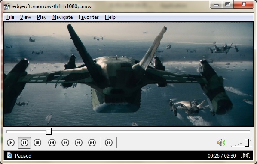This screenshot has width=257, height=164.
Task: Click the Media Player Classic title bar icon
Action: pos(7,6)
